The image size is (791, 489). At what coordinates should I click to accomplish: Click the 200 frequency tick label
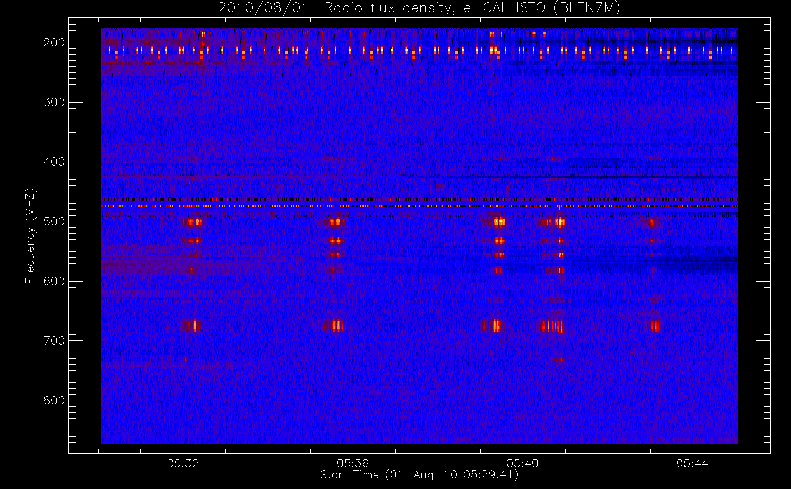pyautogui.click(x=54, y=43)
